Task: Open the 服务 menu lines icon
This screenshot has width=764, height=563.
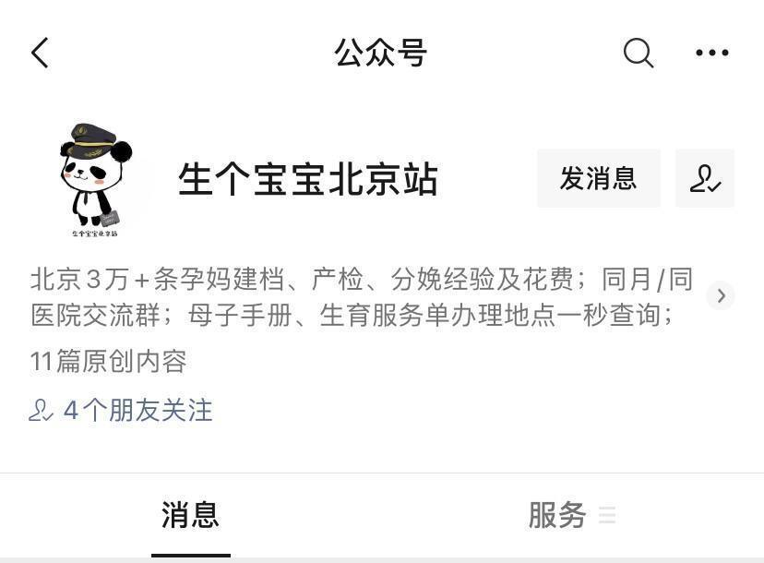Action: pyautogui.click(x=607, y=515)
